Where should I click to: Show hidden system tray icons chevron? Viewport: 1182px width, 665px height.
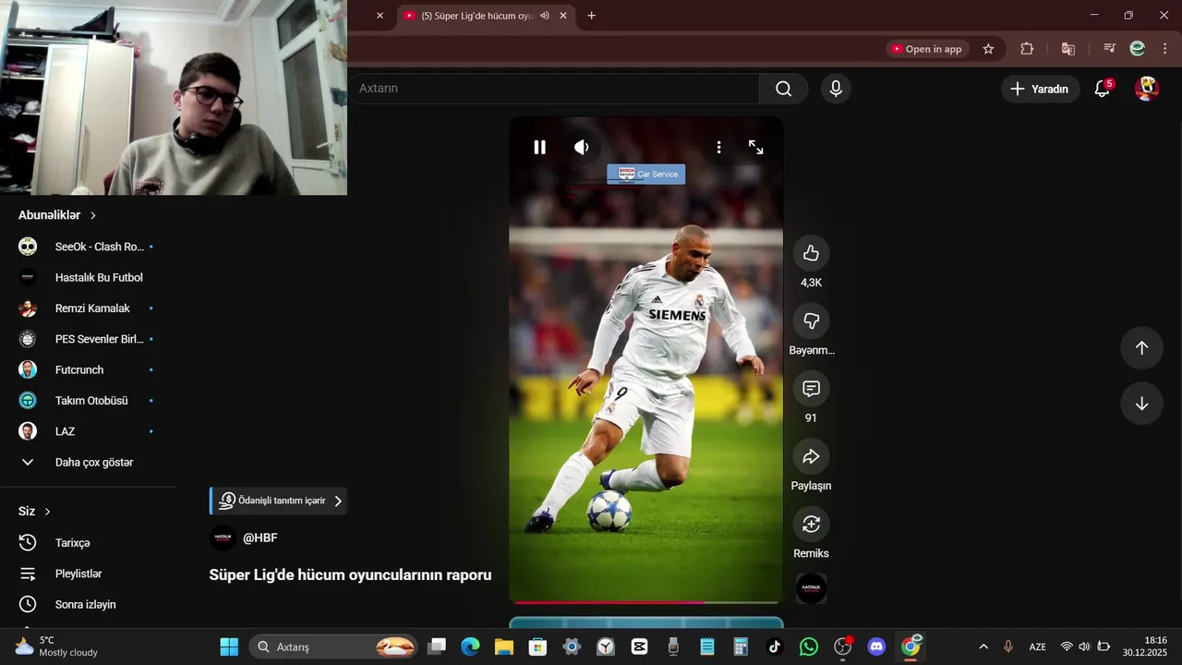pos(983,647)
